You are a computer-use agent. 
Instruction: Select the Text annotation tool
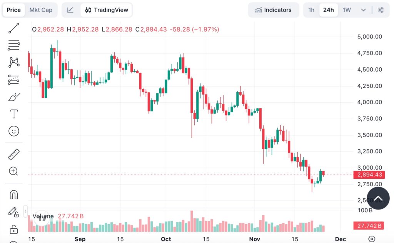coord(13,113)
